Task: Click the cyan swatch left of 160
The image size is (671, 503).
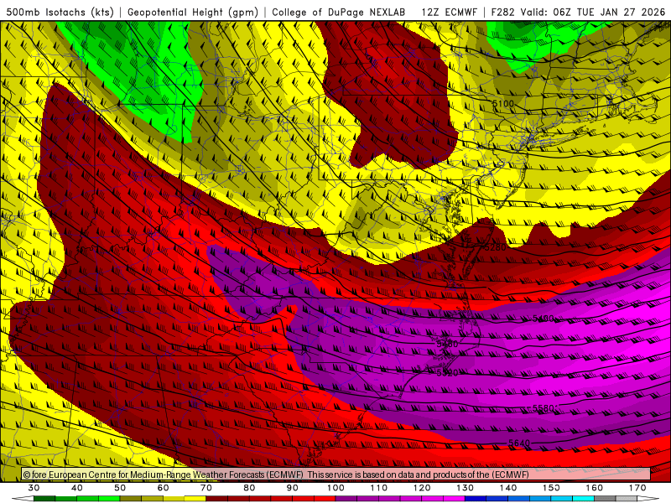Action: click(584, 499)
